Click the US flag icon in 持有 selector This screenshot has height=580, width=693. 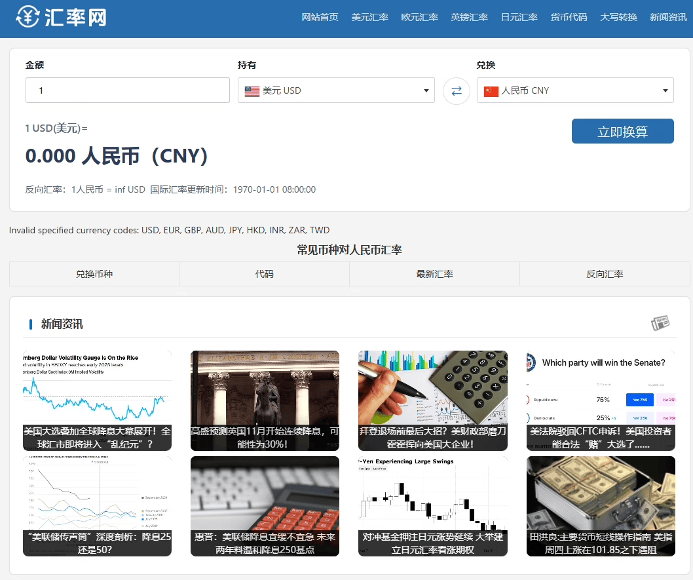tap(253, 91)
